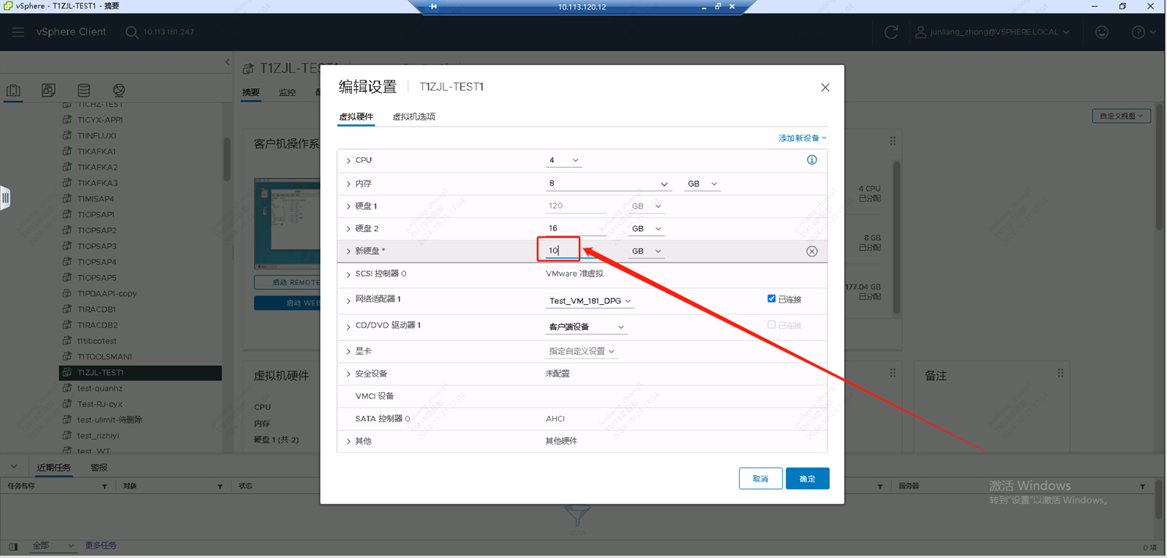Click the 取消 button
Image resolution: width=1167 pixels, height=558 pixels.
pyautogui.click(x=760, y=478)
